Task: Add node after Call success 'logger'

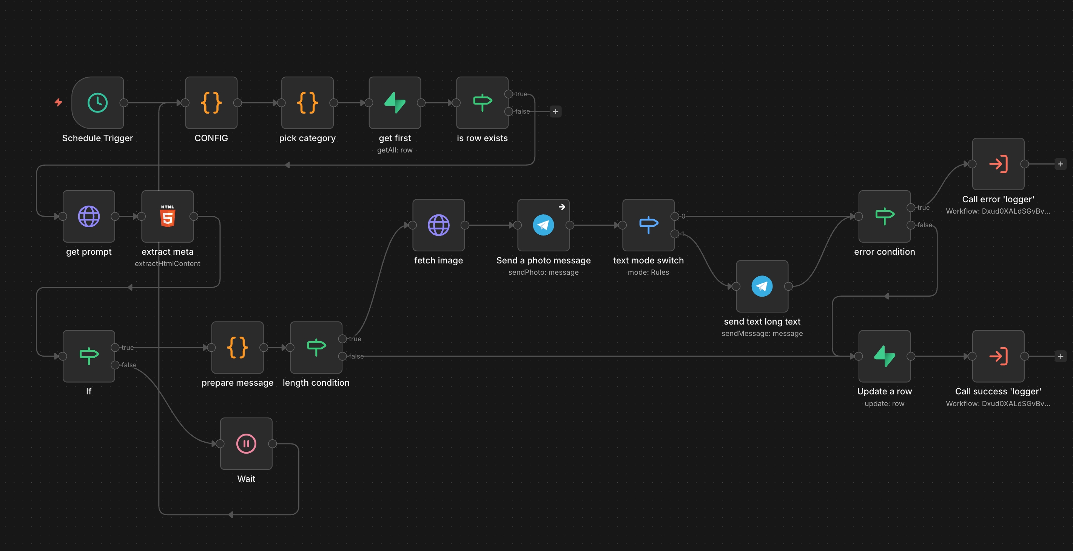Action: point(1061,356)
